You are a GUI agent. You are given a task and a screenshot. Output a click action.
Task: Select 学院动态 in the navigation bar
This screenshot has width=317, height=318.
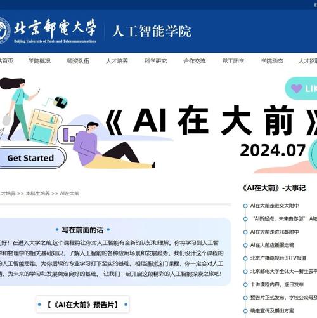[x=272, y=61]
